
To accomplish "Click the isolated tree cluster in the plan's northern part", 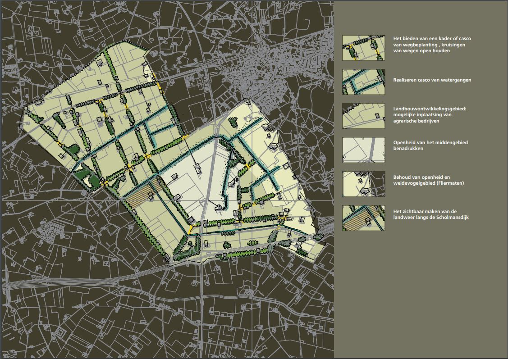I will (x=233, y=121).
